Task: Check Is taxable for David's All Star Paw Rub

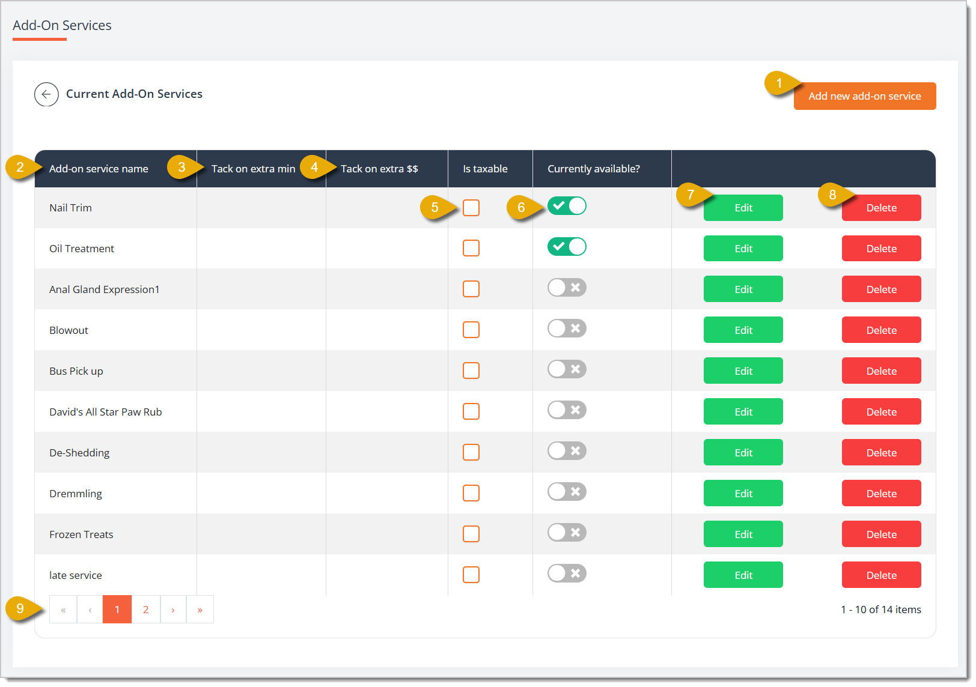Action: pyautogui.click(x=471, y=412)
